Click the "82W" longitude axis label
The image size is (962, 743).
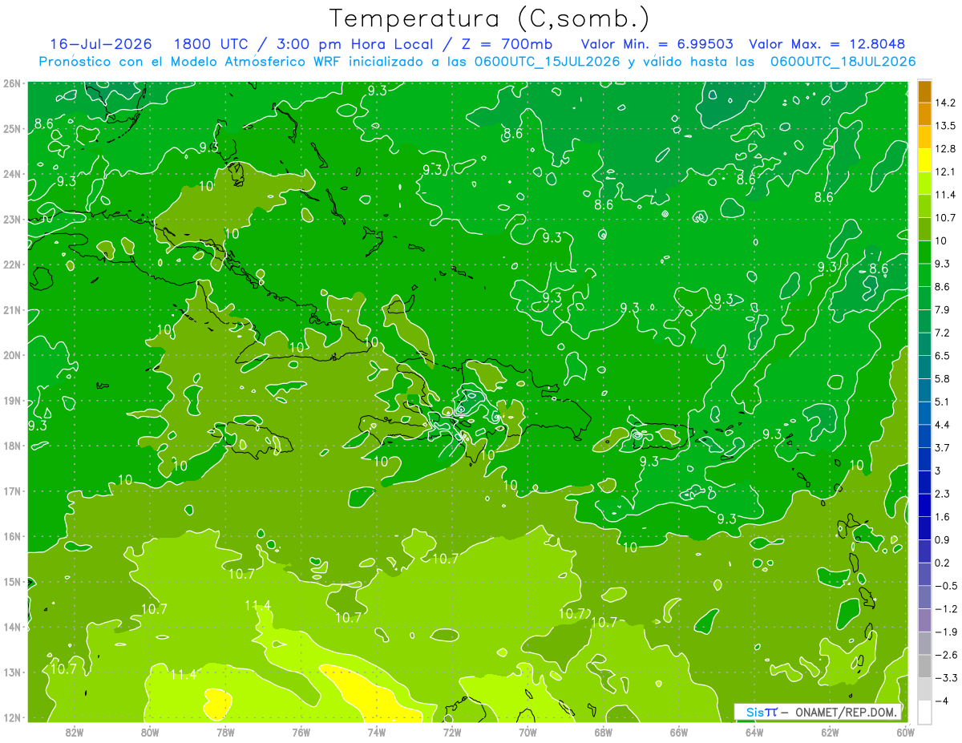pyautogui.click(x=74, y=732)
